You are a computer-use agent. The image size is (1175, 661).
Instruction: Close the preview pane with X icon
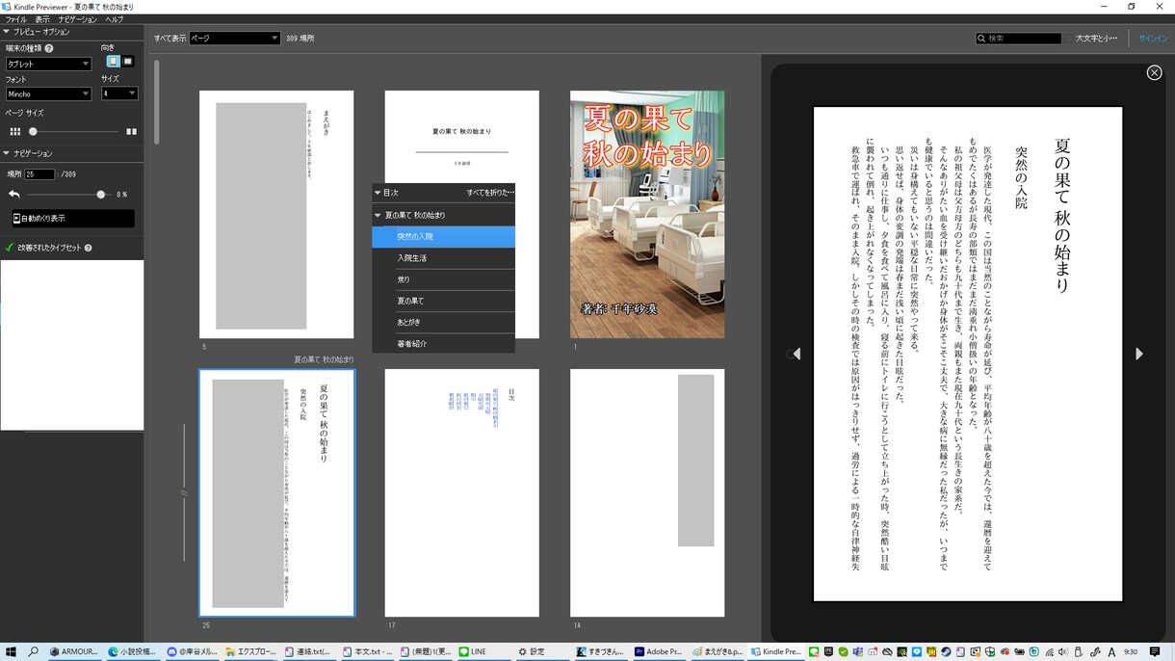[1154, 73]
